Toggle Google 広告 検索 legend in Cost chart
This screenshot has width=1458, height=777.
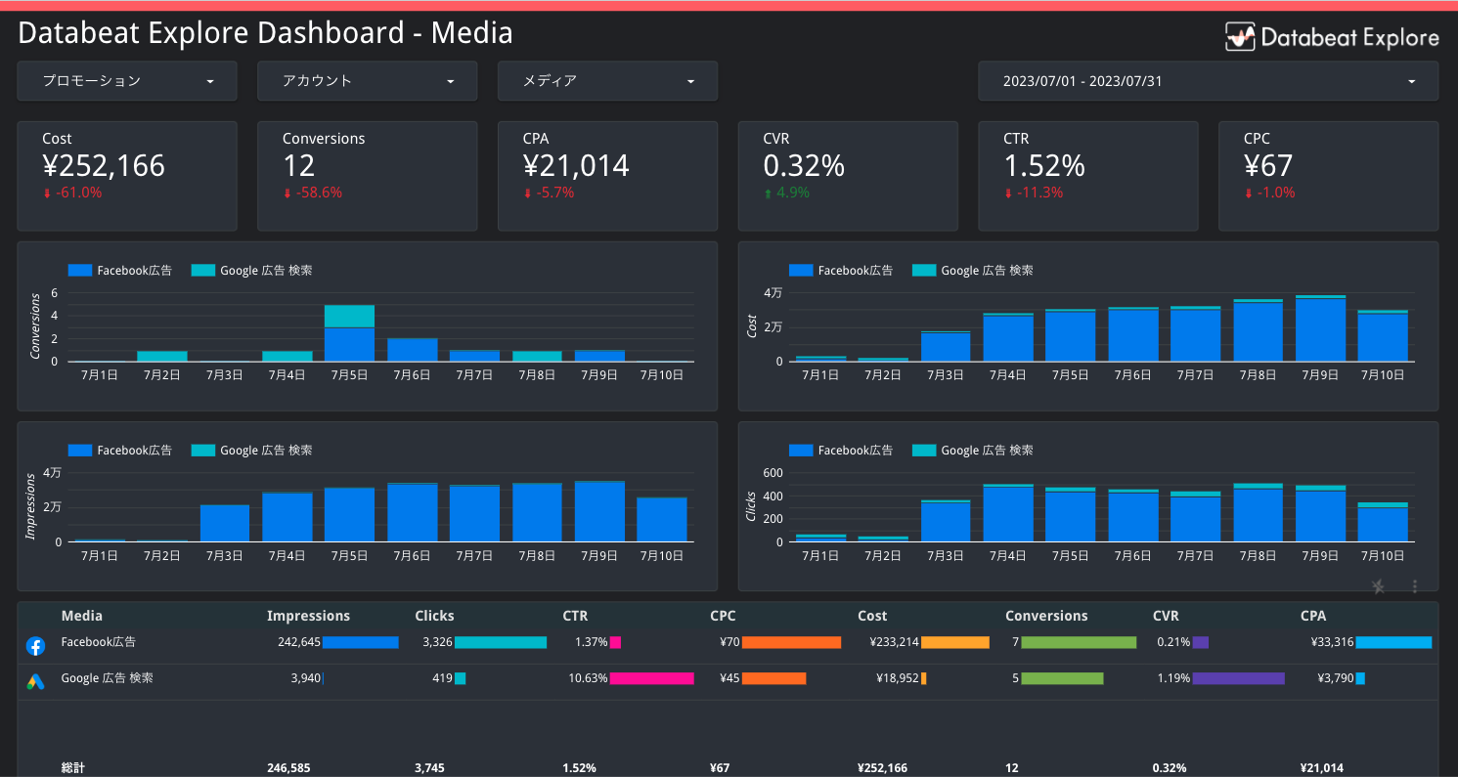[973, 271]
